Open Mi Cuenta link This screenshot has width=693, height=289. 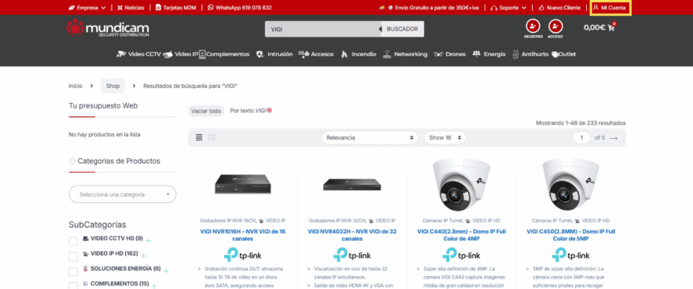tap(610, 7)
